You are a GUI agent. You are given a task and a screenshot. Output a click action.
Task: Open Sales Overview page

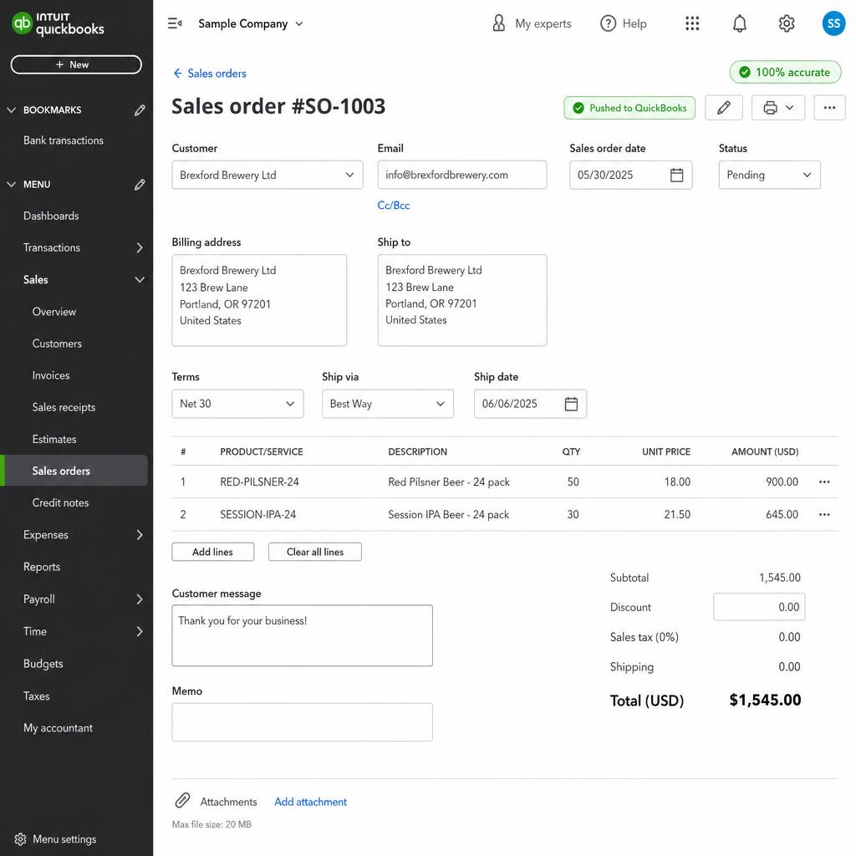coord(54,312)
